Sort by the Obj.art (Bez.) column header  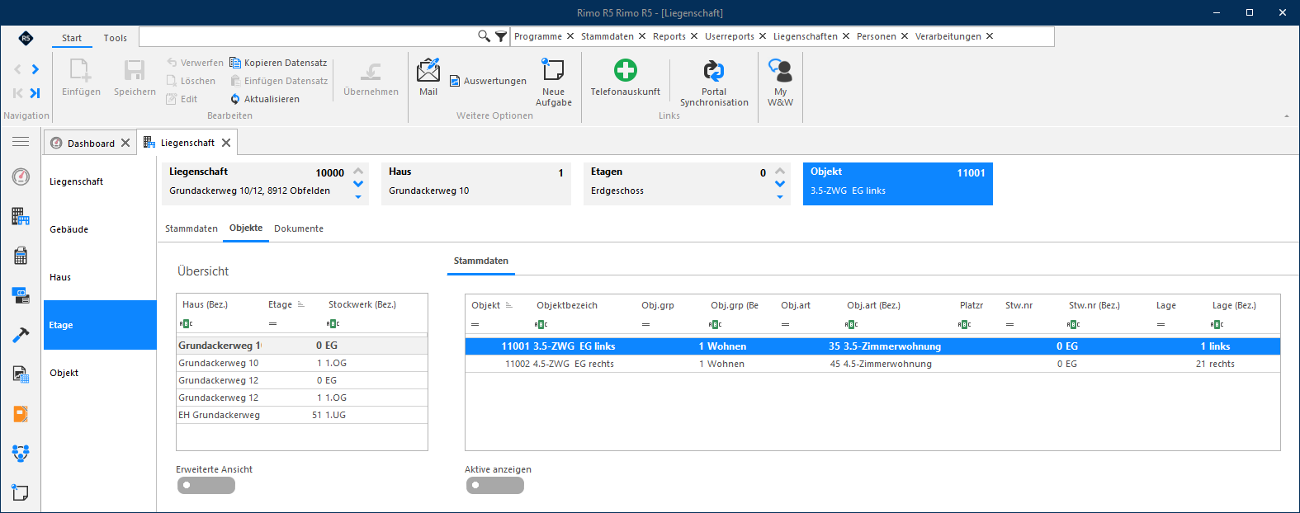[x=873, y=305]
